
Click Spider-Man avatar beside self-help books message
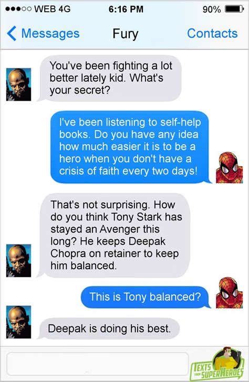pos(229,167)
